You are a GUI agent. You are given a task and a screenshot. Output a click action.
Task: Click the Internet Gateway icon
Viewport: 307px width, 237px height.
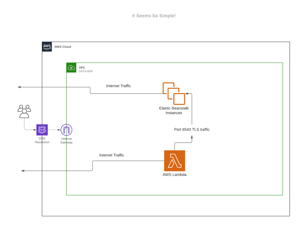66,130
